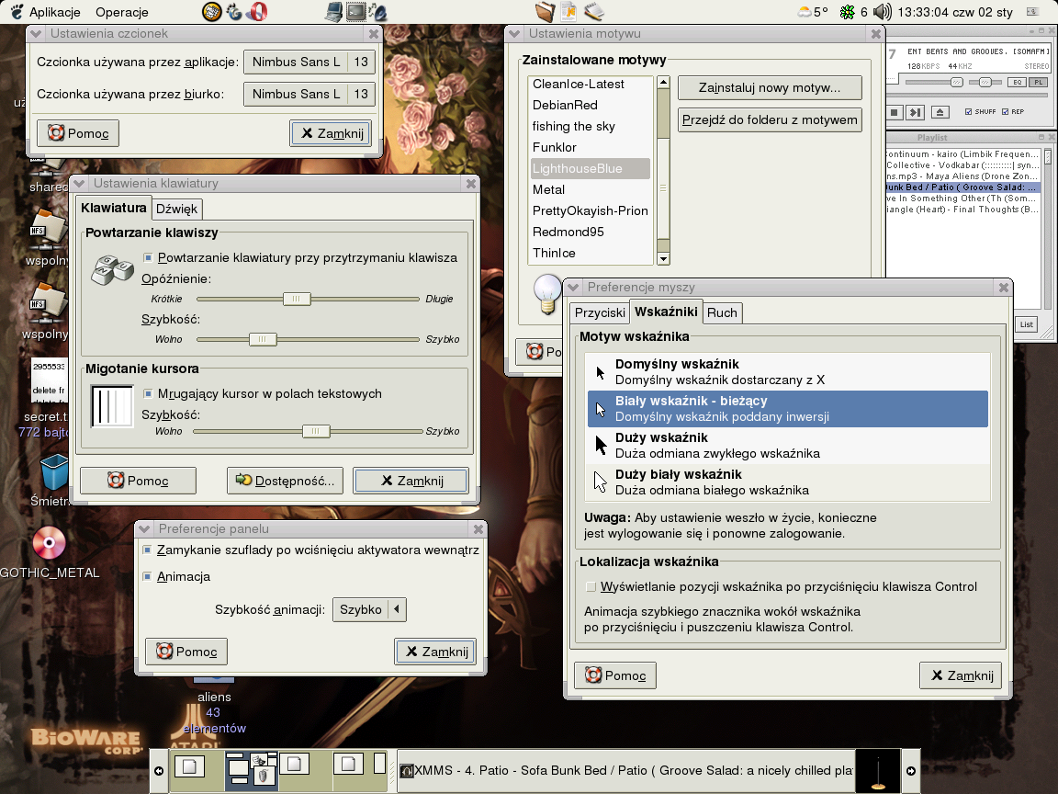Toggle XMMS SHUFF shuffle checkbox

(x=968, y=112)
